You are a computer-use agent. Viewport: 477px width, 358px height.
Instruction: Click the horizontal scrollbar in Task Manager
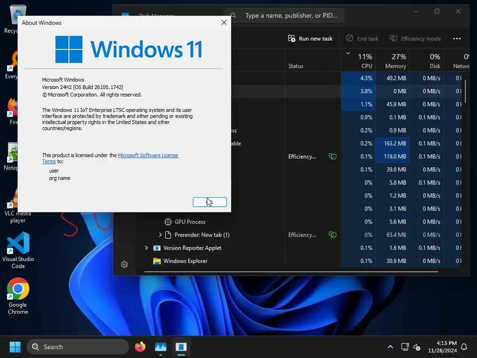pos(291,272)
